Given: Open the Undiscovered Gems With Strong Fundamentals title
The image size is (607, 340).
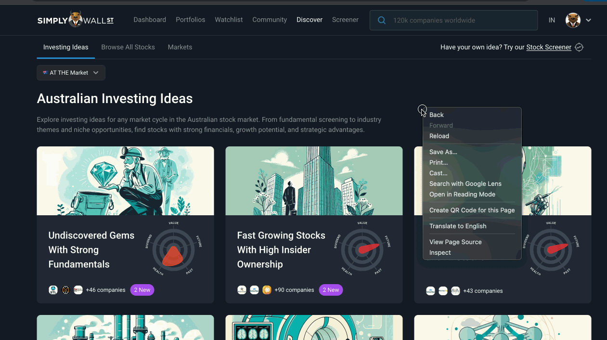Looking at the screenshot, I should click(91, 249).
